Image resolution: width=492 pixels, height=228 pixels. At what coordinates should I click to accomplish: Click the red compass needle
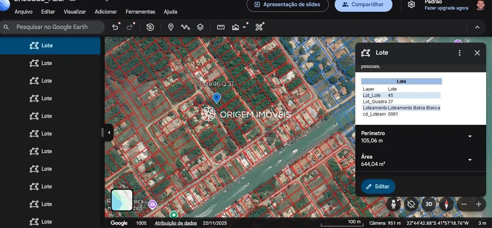(446, 204)
